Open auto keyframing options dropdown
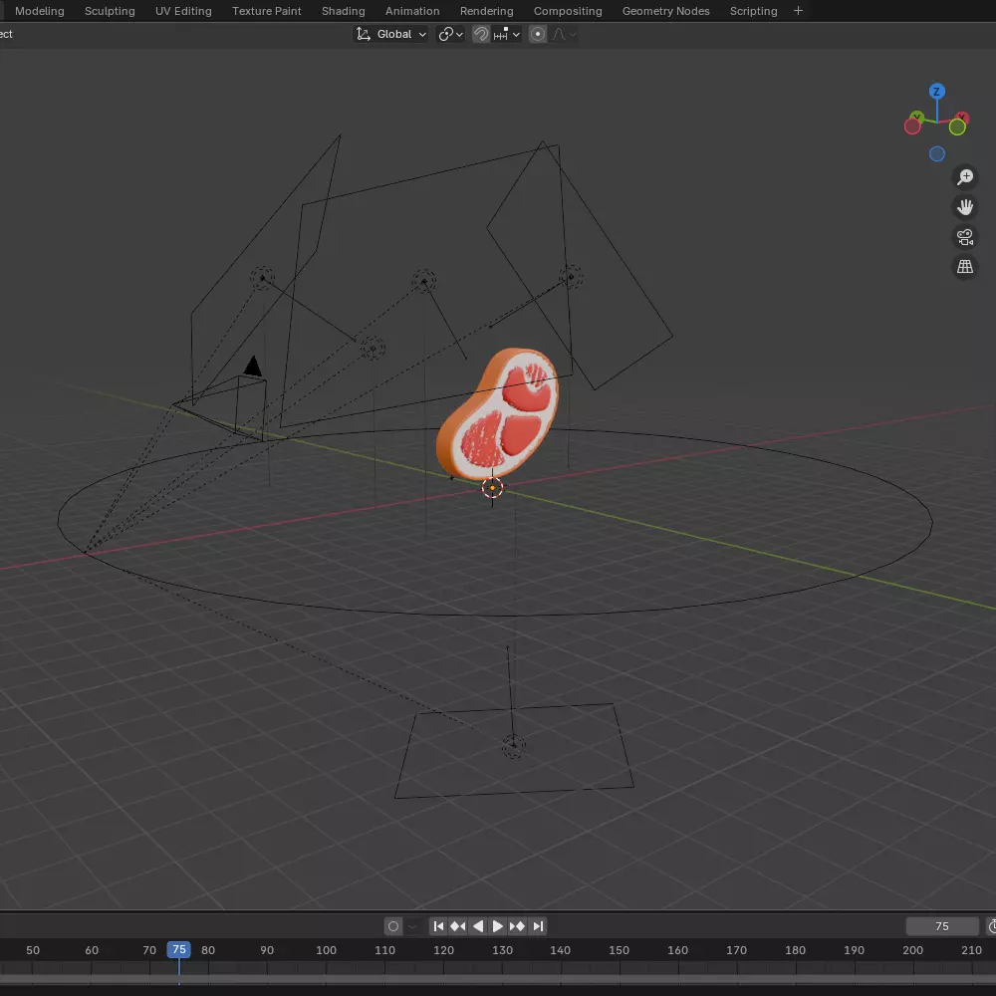Viewport: 996px width, 996px height. click(x=412, y=926)
